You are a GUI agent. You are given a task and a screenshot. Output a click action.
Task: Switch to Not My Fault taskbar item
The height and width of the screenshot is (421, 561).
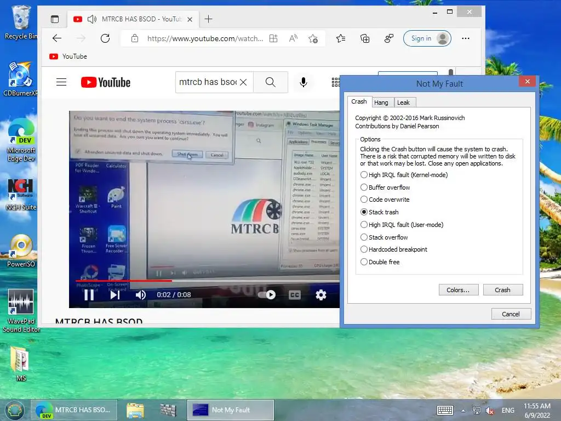231,410
